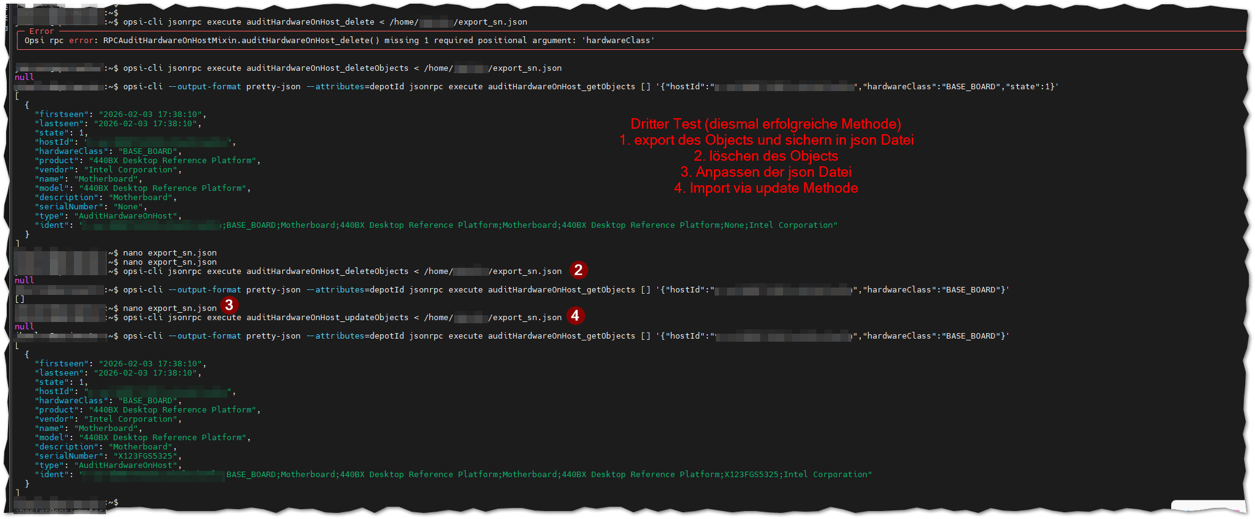The height and width of the screenshot is (519, 1255).
Task: Click "vendor": "Intel Corporation" above serialNumber X123FGS5325
Action: (x=108, y=419)
